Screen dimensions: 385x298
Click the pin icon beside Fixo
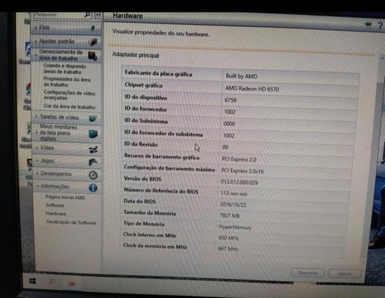93,28
